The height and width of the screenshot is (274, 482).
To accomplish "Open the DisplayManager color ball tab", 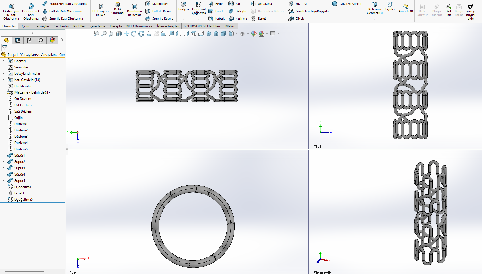I will (x=52, y=40).
